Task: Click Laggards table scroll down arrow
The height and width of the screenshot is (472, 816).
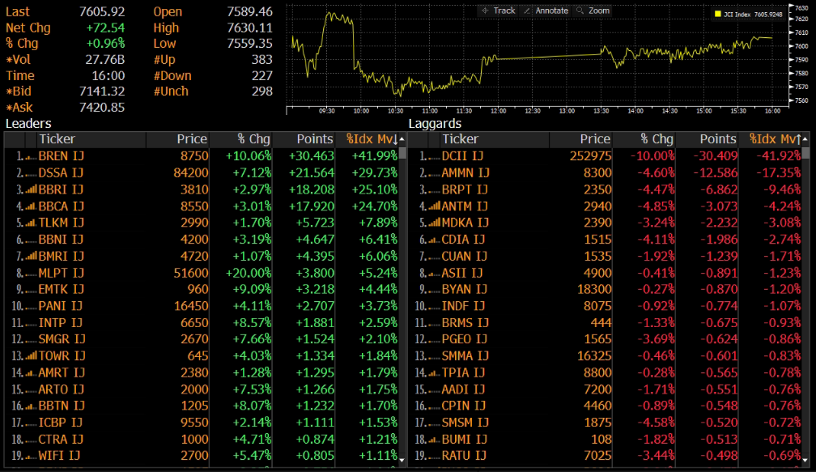Action: 805,460
